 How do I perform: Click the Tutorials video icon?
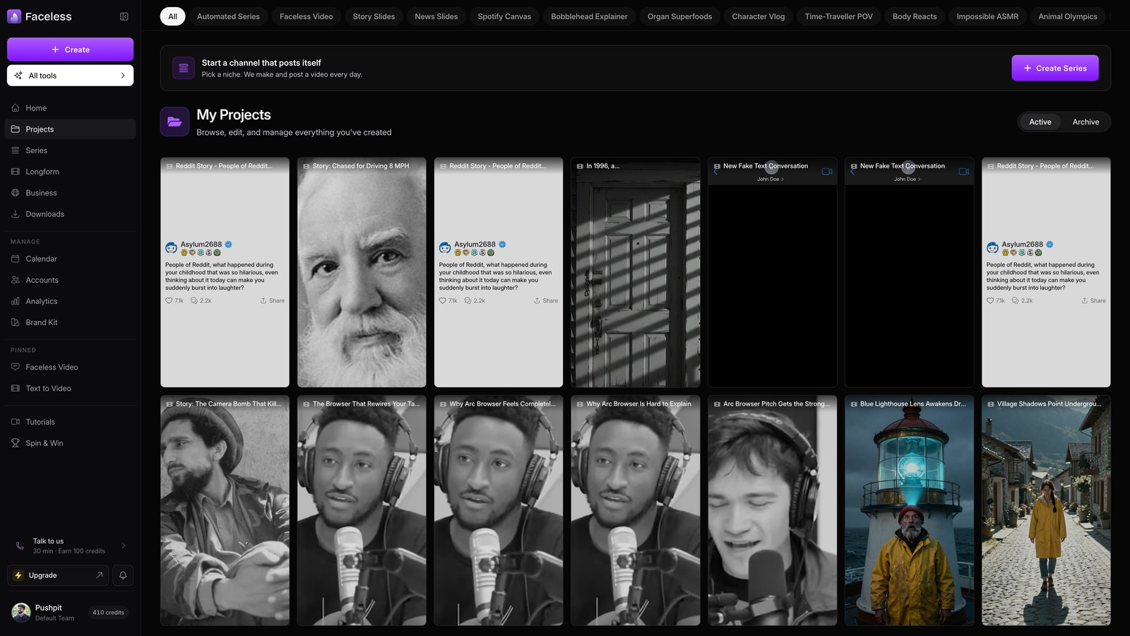click(16, 422)
